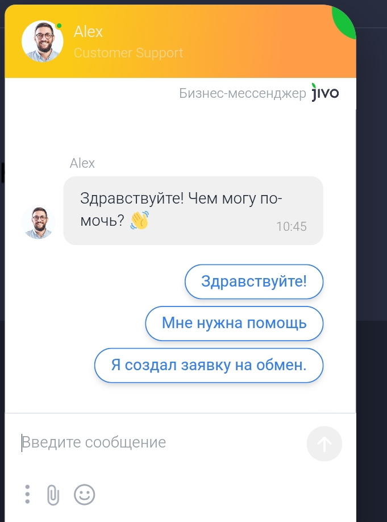
Task: Pick "Я создал заявку на обмен." reply
Action: [209, 365]
